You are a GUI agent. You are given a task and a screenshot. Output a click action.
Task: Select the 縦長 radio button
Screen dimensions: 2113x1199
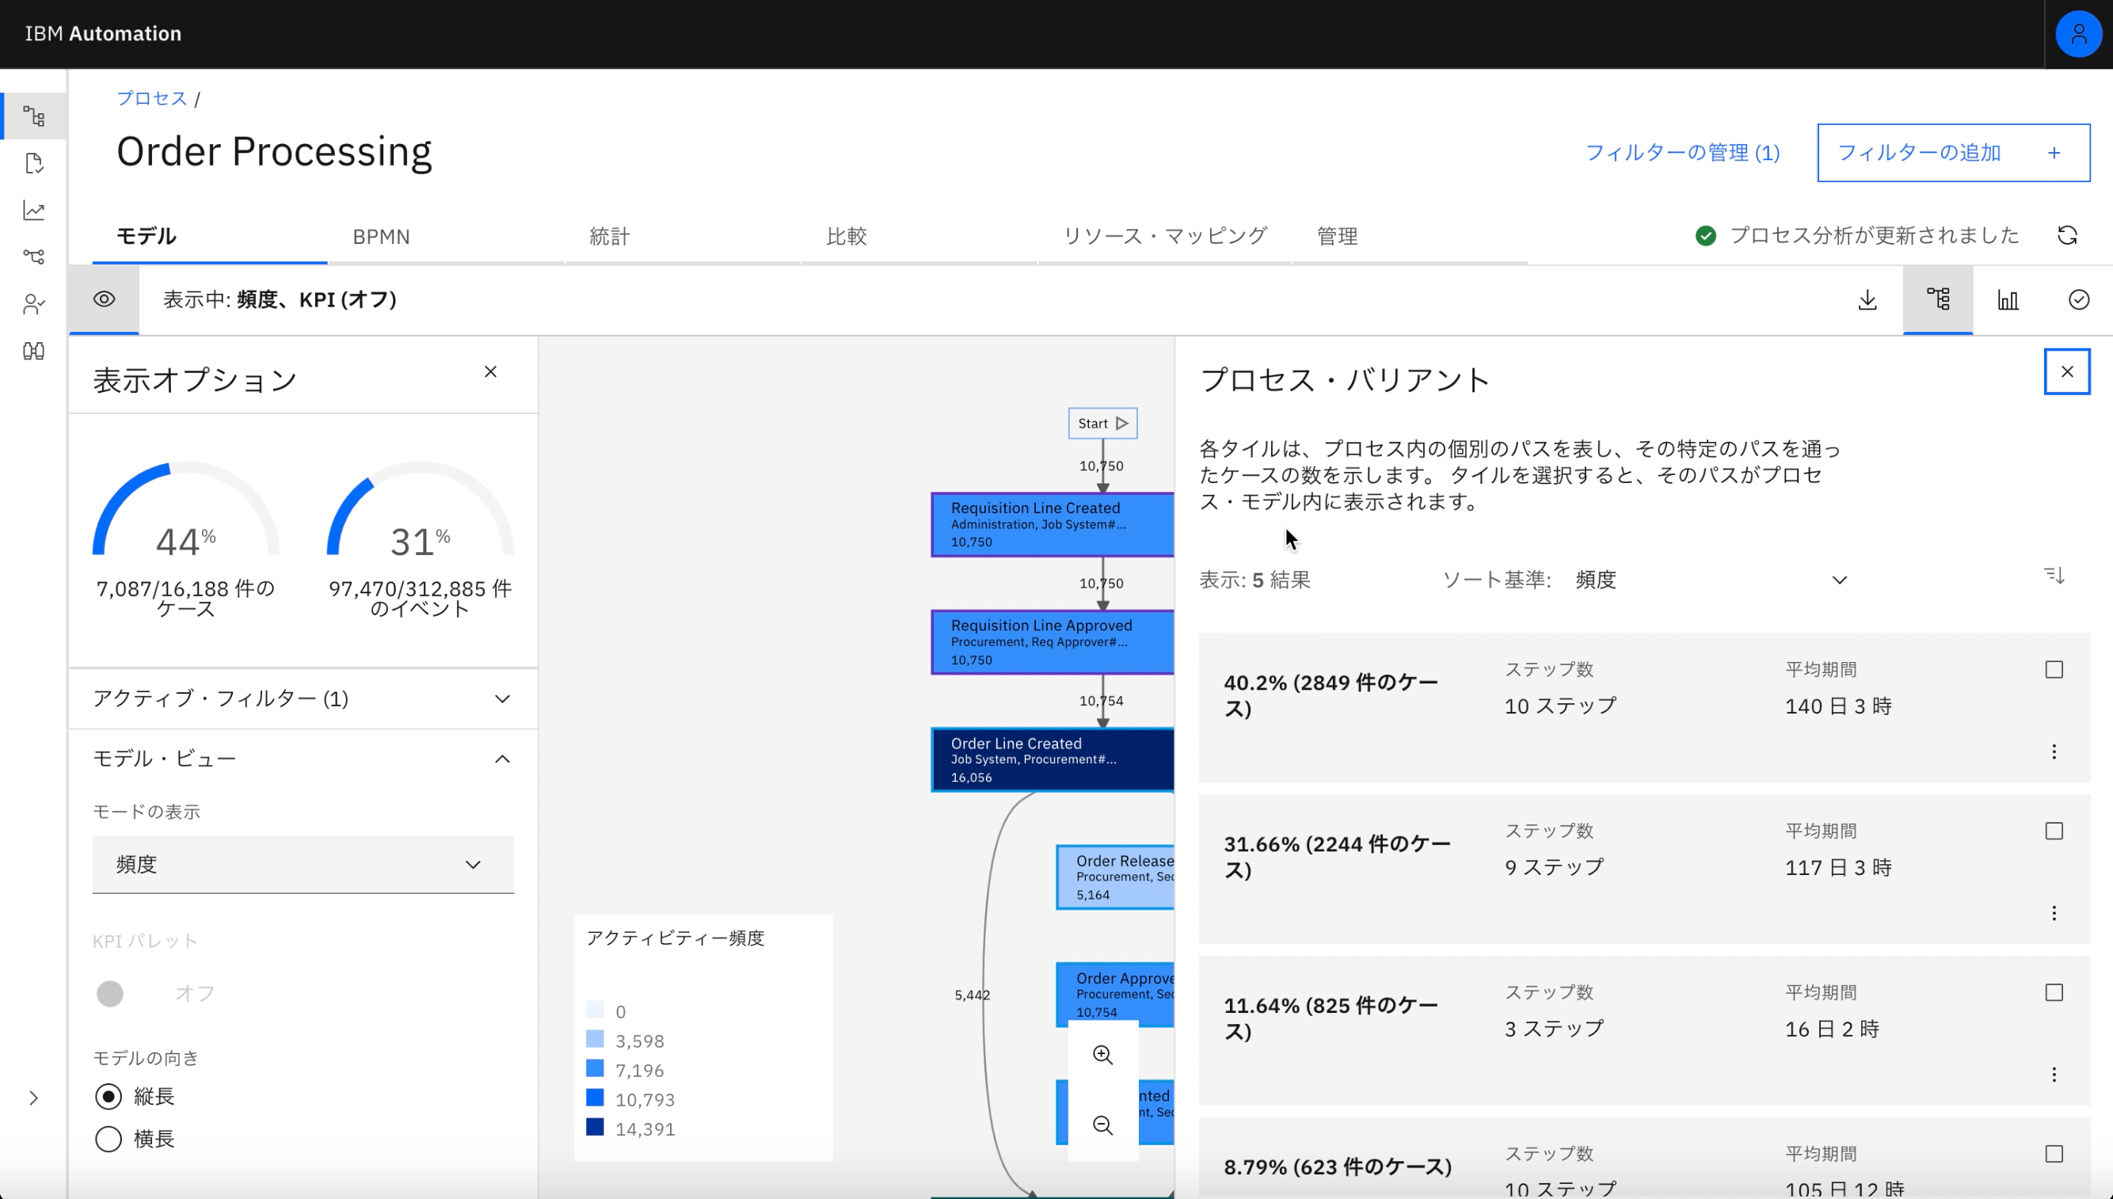pyautogui.click(x=108, y=1096)
